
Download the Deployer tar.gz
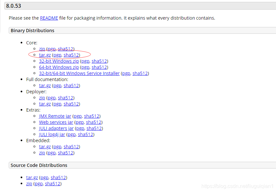[x=45, y=104]
